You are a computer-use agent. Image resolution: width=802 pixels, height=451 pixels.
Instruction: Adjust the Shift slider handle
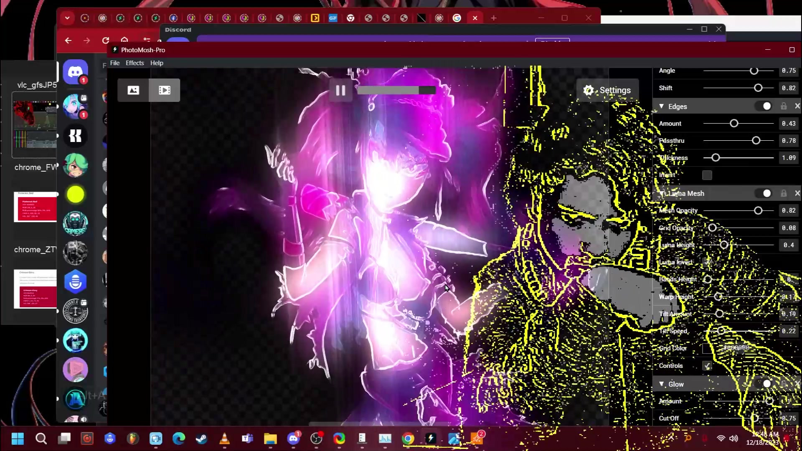758,88
